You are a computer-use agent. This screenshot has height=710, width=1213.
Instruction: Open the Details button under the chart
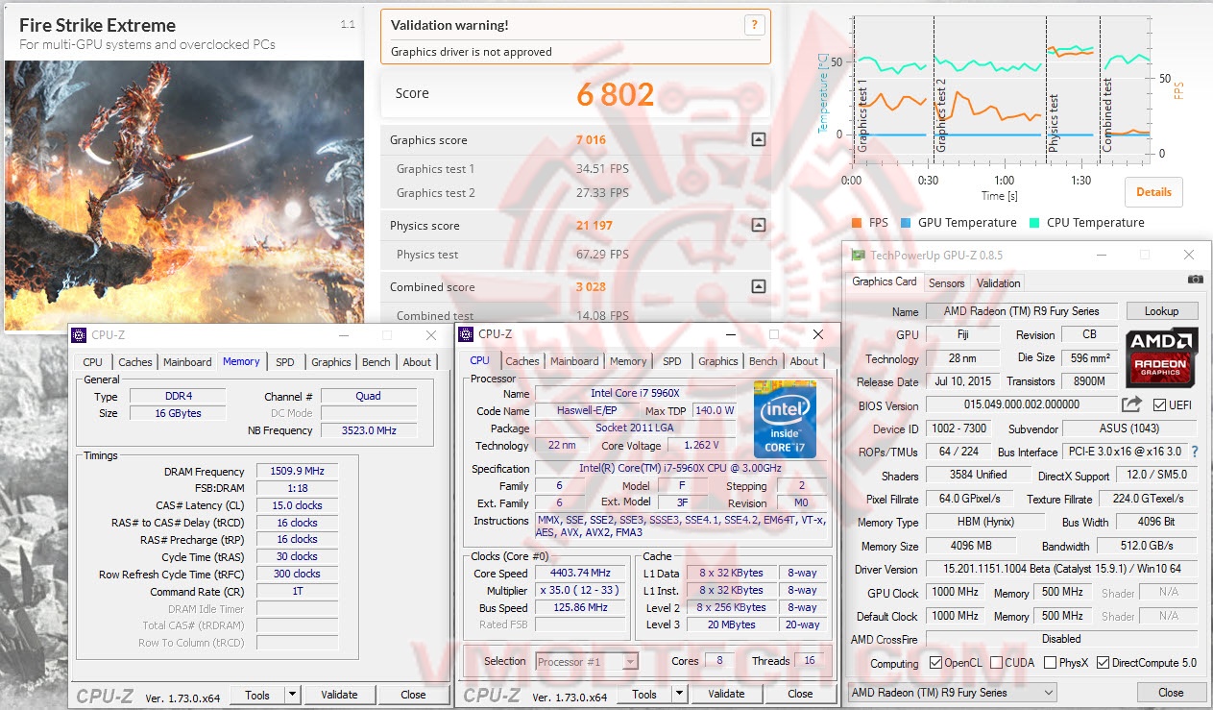(1153, 191)
